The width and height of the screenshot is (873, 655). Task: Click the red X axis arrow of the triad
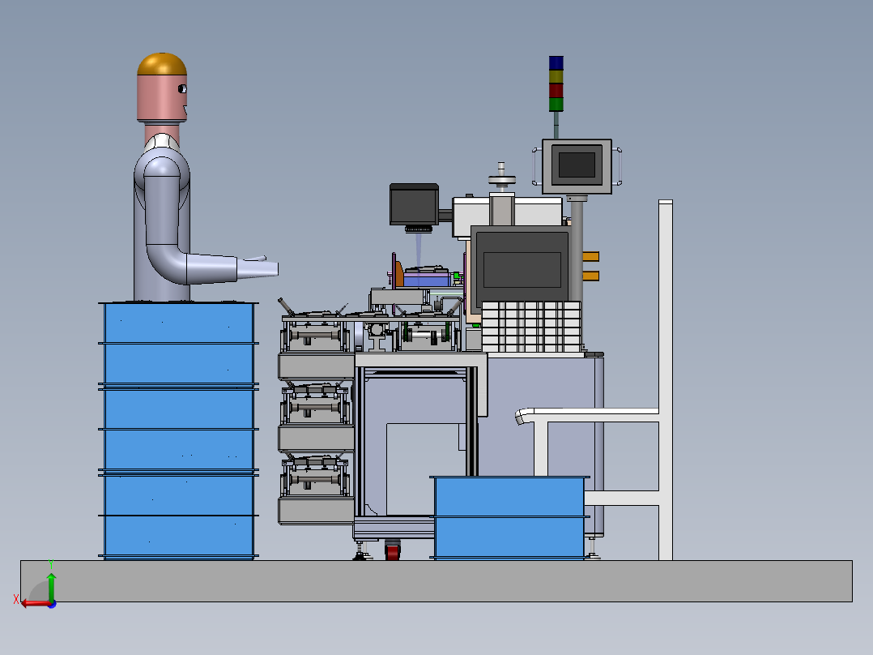point(35,603)
